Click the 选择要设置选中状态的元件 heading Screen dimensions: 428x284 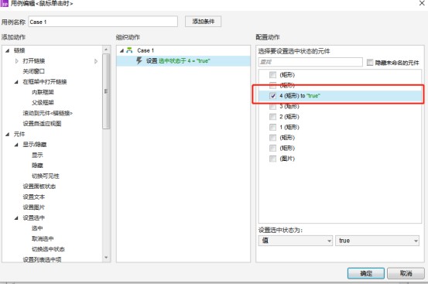pos(294,51)
